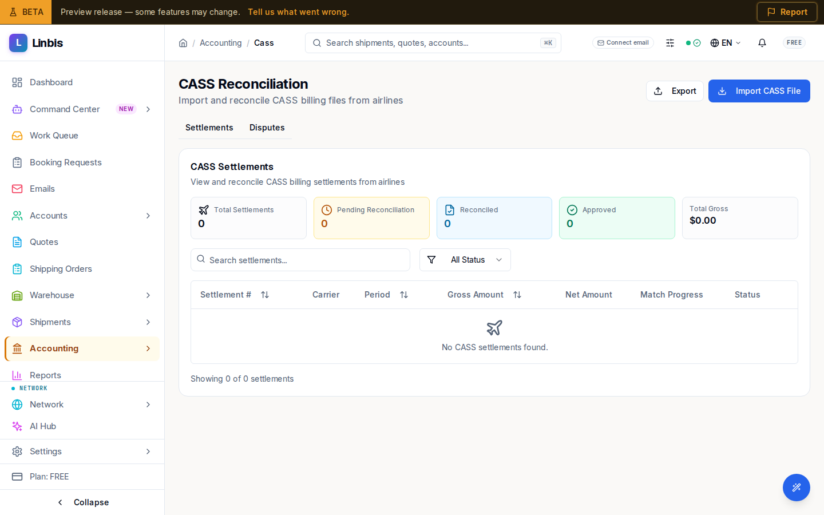
Task: Open the notifications bell
Action: [x=762, y=43]
